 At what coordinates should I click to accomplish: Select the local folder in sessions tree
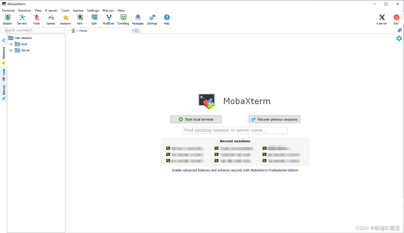point(21,44)
